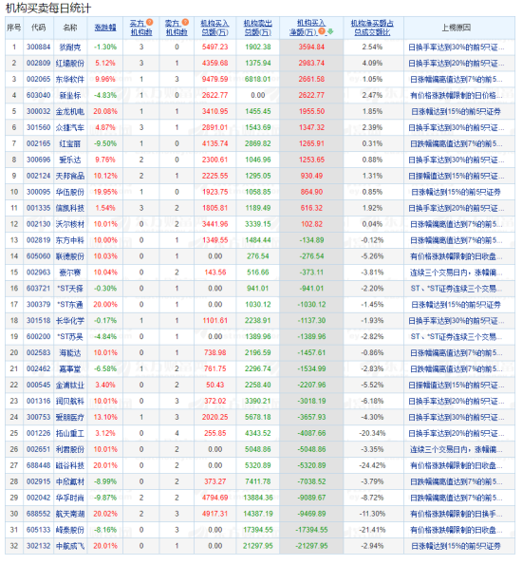Click help icon beside 卖方机构数 header
The height and width of the screenshot is (565, 522).
(x=185, y=23)
